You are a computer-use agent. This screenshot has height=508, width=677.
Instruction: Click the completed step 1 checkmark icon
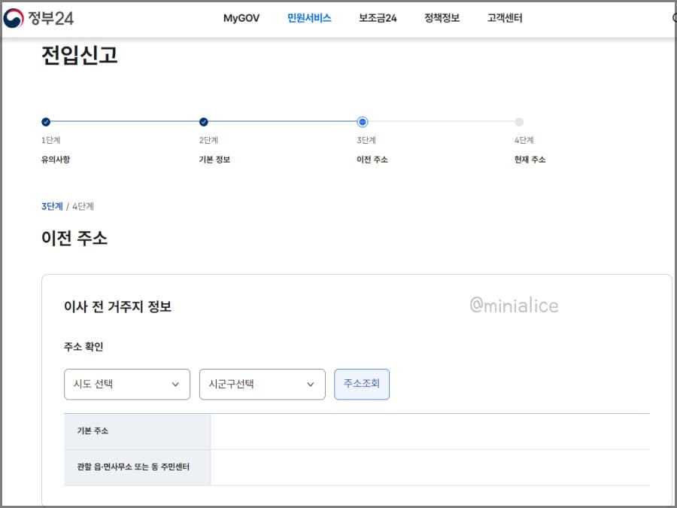(47, 121)
